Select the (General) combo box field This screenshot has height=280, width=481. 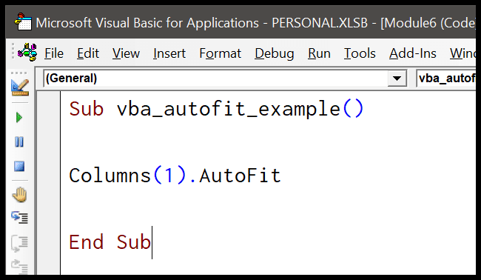[225, 79]
